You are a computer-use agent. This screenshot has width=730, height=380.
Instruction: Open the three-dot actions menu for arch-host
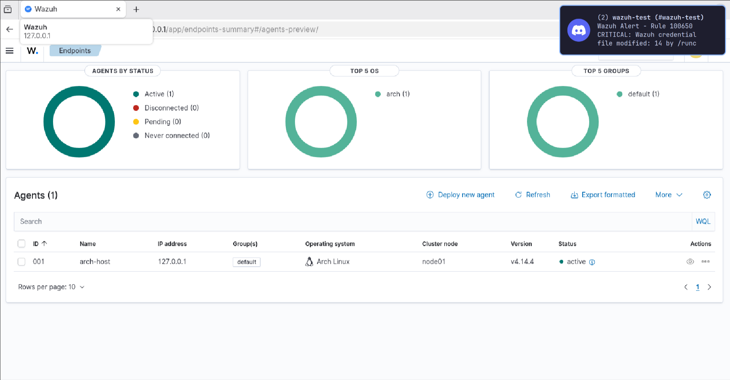705,262
